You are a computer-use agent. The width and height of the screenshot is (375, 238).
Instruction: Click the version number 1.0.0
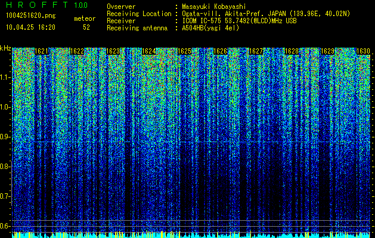81,5
